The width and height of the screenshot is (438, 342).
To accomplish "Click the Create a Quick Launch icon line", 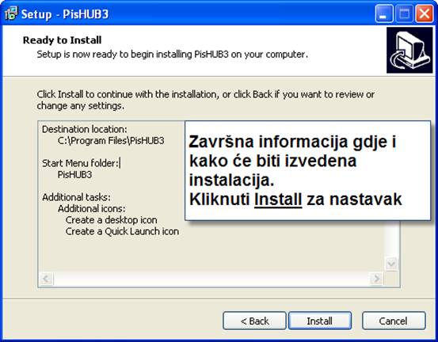I will (x=122, y=231).
